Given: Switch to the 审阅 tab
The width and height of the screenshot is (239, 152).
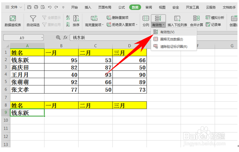Looking at the screenshot, I should (149, 7).
